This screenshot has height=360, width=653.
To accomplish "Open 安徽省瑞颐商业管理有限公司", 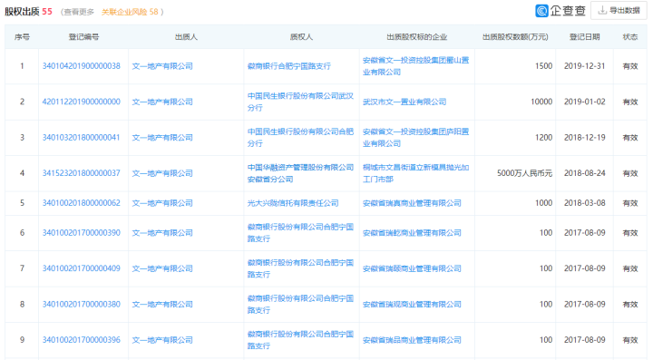I will pyautogui.click(x=412, y=268).
